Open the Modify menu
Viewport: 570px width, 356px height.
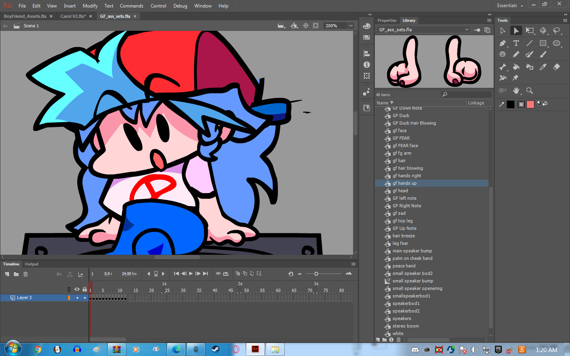[90, 6]
